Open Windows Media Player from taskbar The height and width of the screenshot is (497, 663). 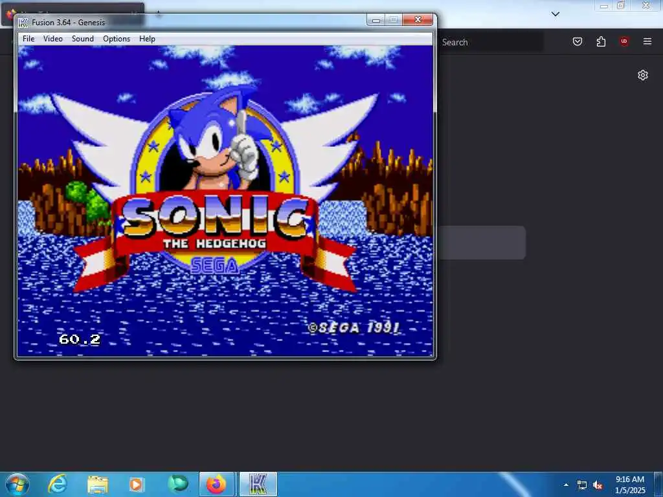[137, 484]
